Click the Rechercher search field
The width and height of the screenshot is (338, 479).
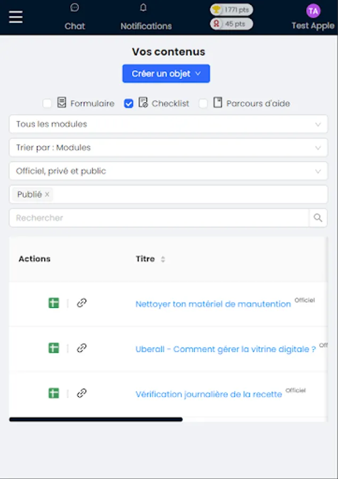(x=159, y=218)
